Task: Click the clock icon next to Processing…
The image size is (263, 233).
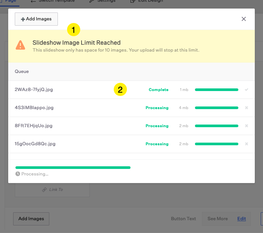Action: [x=18, y=174]
